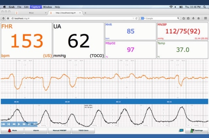Open the browser hamburger menu
The height and width of the screenshot is (138, 209).
pyautogui.click(x=205, y=18)
